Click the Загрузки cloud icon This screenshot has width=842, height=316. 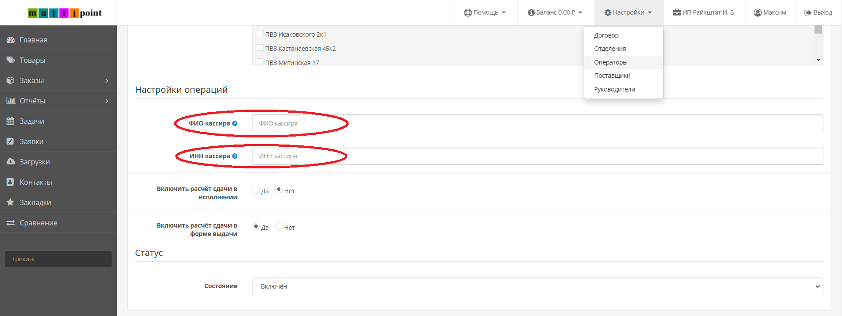point(11,162)
